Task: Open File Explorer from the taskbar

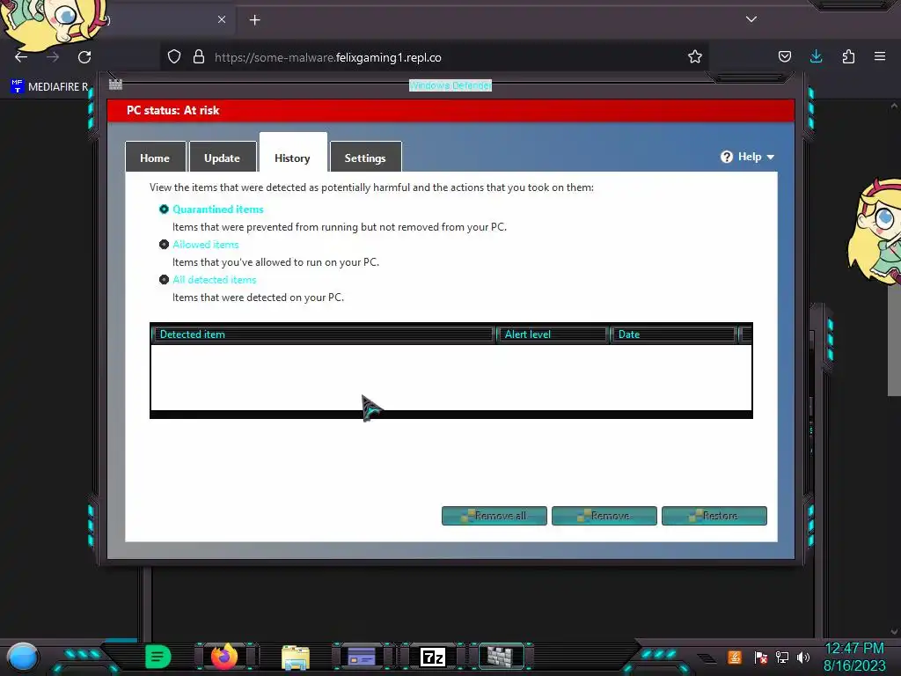Action: (296, 658)
